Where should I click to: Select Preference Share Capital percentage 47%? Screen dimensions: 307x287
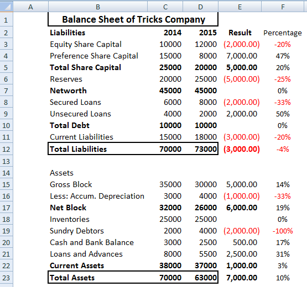tap(283, 56)
